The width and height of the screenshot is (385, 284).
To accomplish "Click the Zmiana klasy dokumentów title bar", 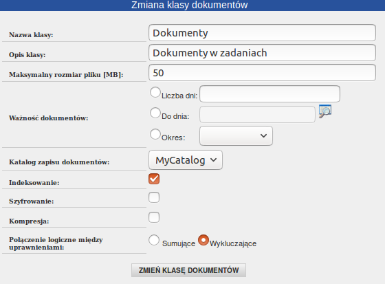I will 192,6.
